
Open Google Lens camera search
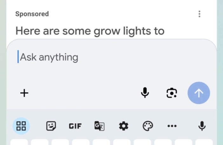tap(172, 93)
